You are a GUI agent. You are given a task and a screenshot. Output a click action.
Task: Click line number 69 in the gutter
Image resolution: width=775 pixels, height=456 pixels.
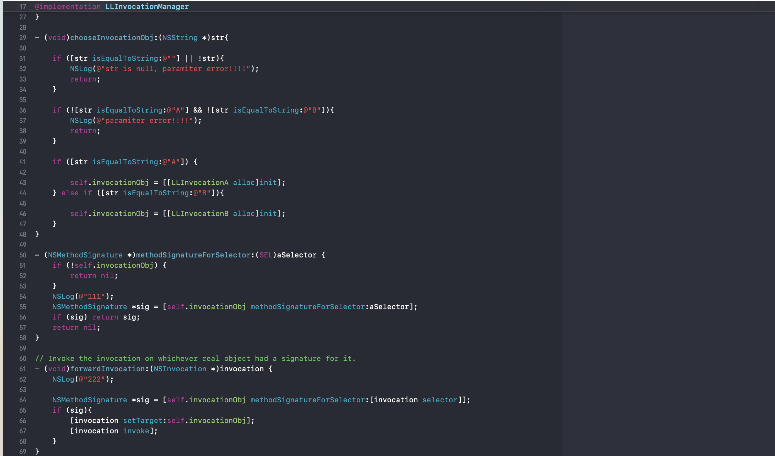pyautogui.click(x=23, y=451)
